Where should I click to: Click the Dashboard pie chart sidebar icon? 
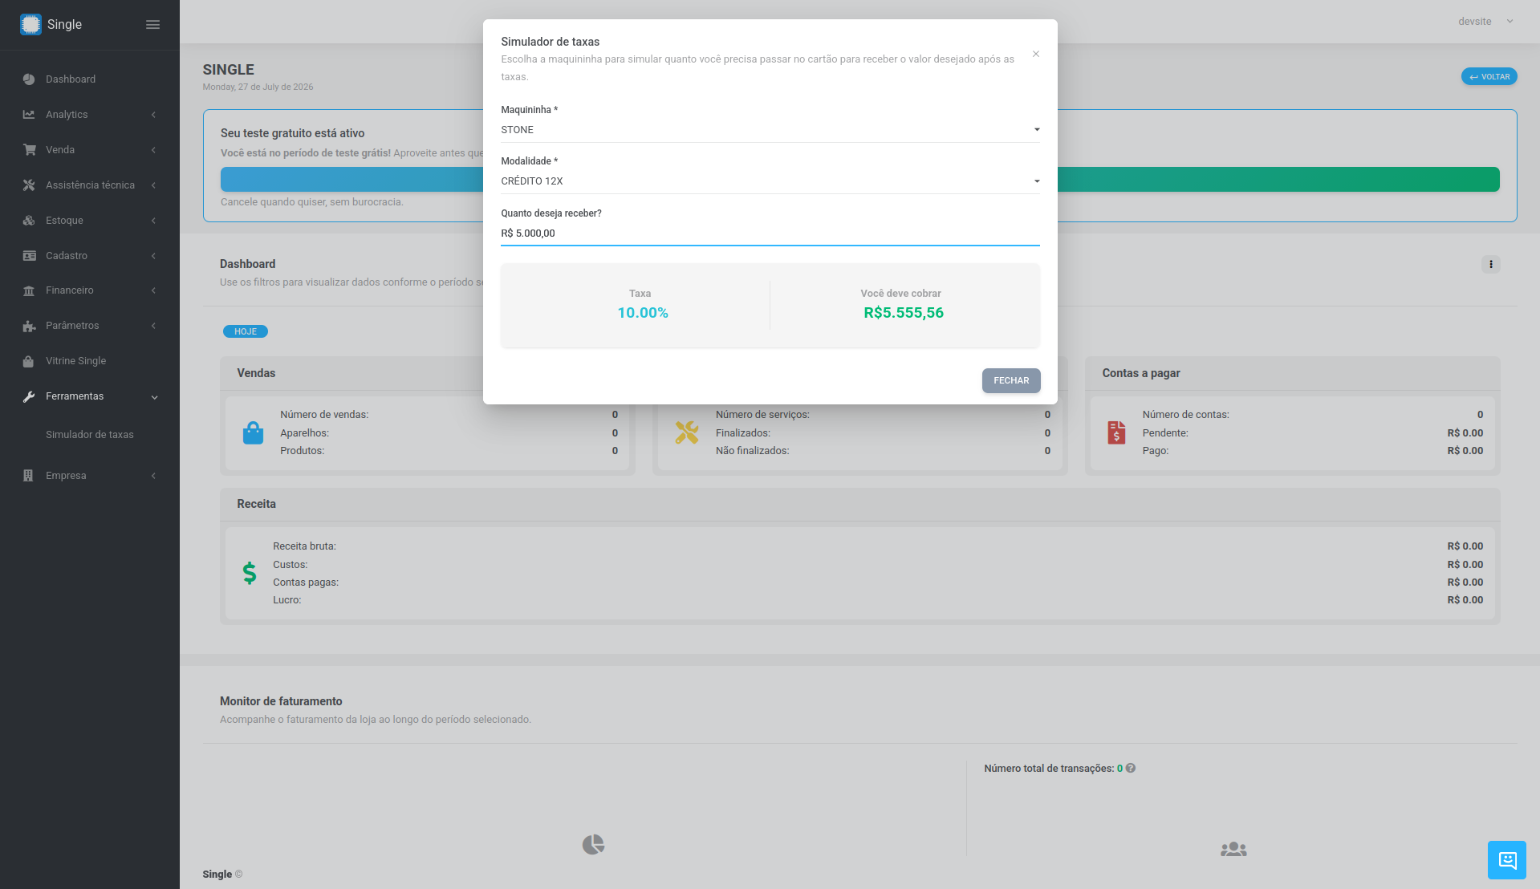(29, 79)
